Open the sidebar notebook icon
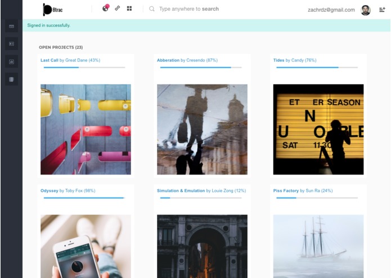 [x=11, y=79]
